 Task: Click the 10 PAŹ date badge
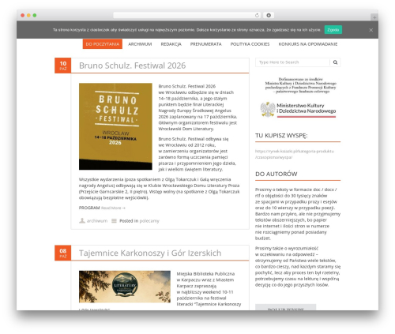pyautogui.click(x=63, y=66)
